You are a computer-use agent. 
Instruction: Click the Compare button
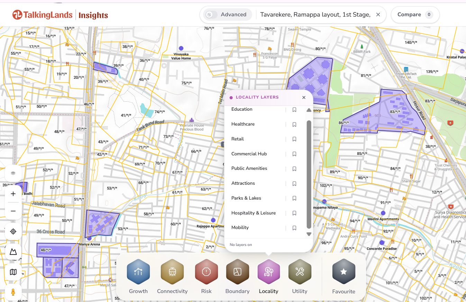point(415,15)
